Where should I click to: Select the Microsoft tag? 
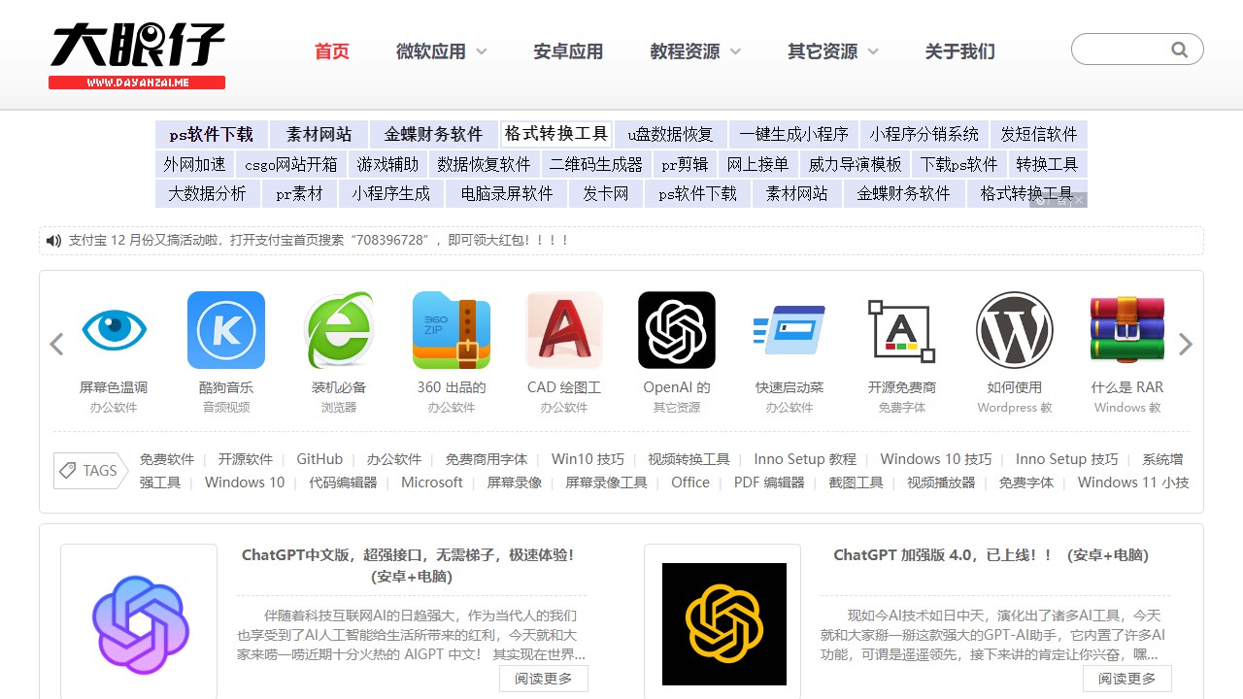(432, 483)
